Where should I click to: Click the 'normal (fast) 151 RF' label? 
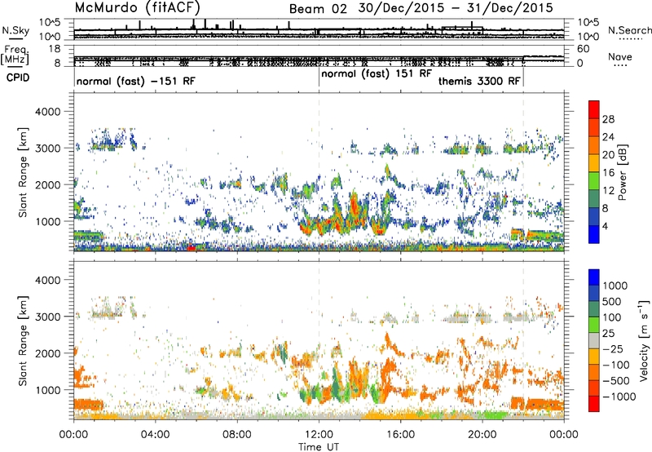pyautogui.click(x=377, y=74)
